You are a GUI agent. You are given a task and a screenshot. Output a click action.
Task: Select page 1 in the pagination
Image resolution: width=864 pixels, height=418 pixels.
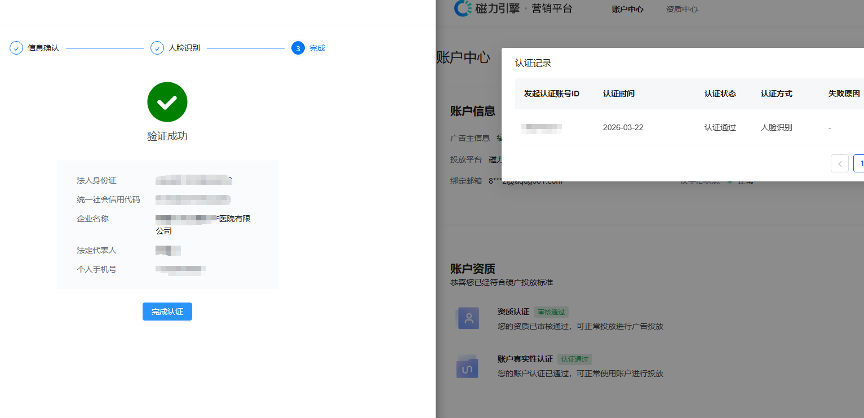[859, 163]
